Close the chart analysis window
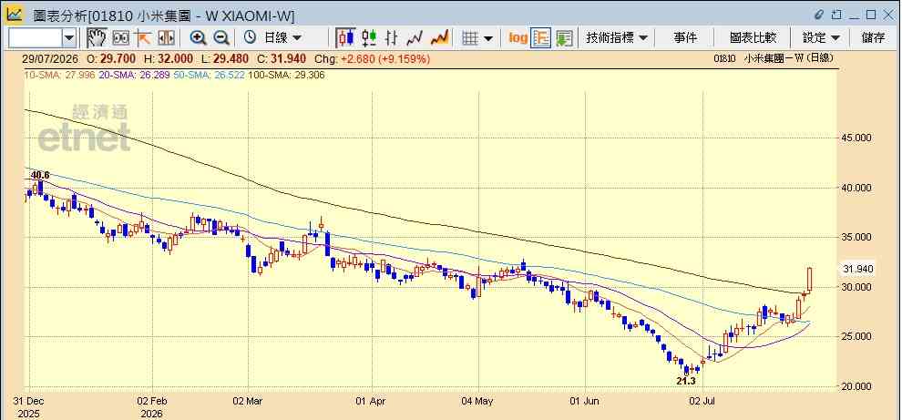 pyautogui.click(x=887, y=14)
